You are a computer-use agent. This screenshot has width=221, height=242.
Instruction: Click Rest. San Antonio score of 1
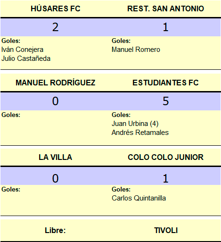click(165, 27)
